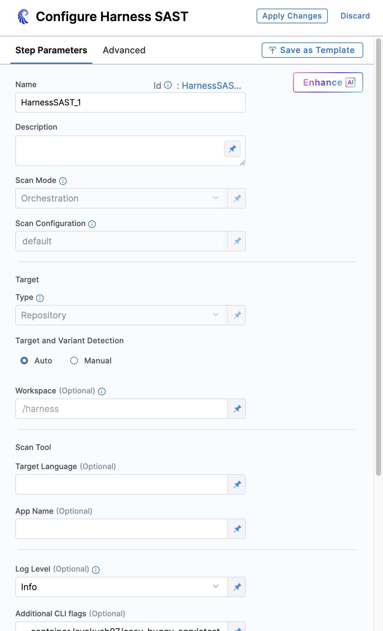Click the pin icon beside Workspace field
Screen dimensions: 383x631
pos(237,409)
